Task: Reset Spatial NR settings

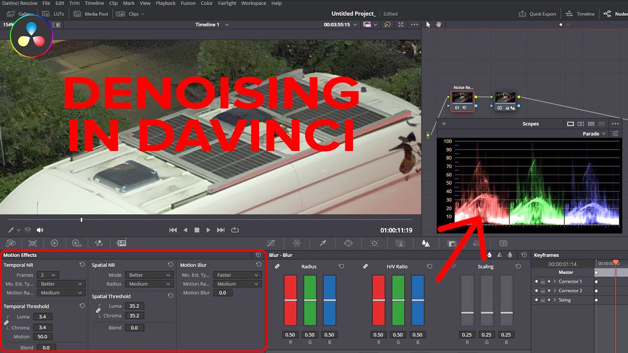Action: point(170,265)
